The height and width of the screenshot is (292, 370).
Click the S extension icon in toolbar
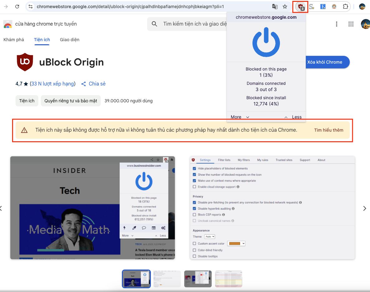click(311, 7)
